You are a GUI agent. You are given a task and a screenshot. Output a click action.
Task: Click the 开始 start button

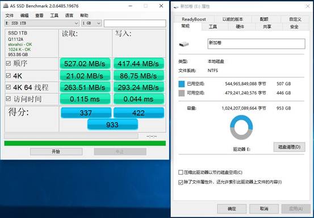pos(56,152)
